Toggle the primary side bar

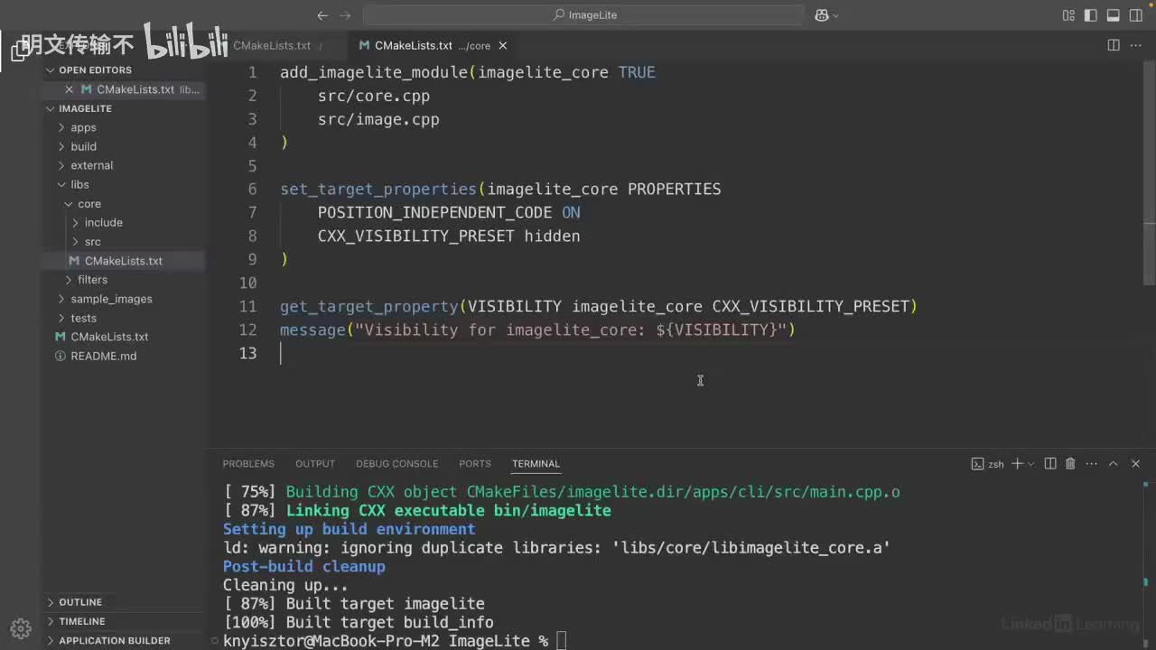click(1091, 15)
